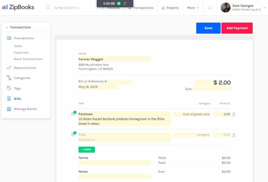The height and width of the screenshot is (182, 268).
Task: Click the stopwatch icon in timer
Action: (x=125, y=3)
